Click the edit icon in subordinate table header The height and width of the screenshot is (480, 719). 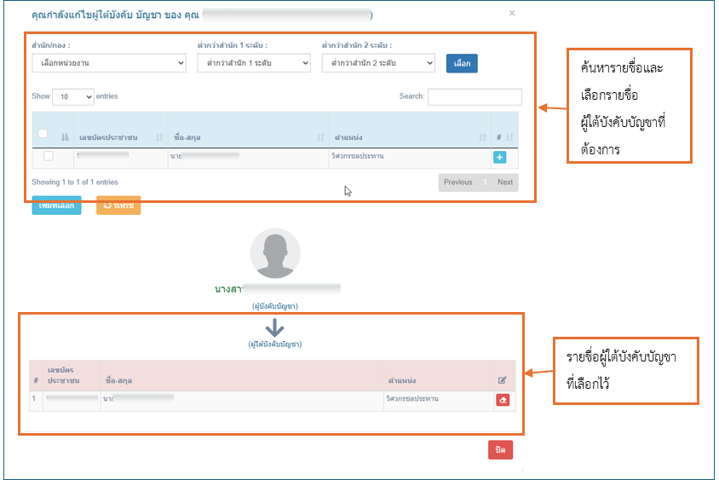[x=502, y=380]
